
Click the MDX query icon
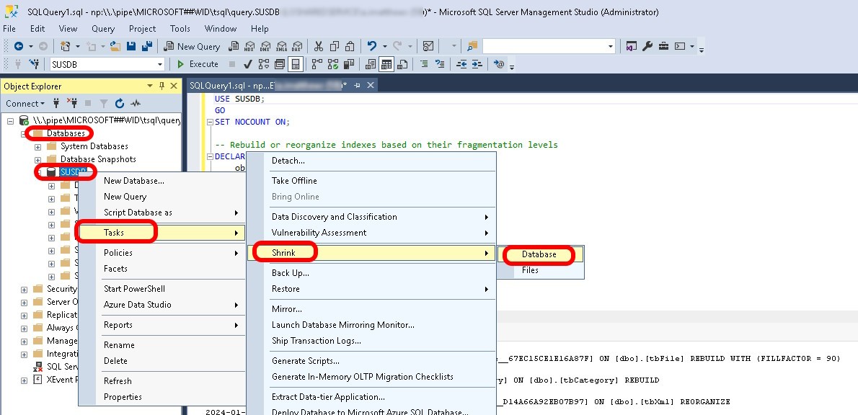point(249,46)
